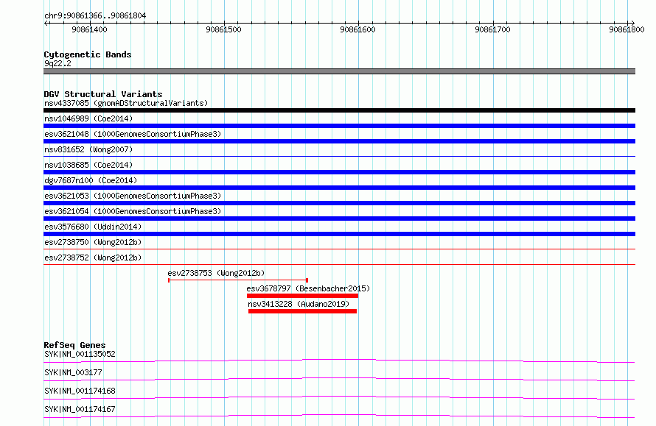Open the DGV Structural Variants track heading
This screenshot has height=426, width=656.
(103, 94)
